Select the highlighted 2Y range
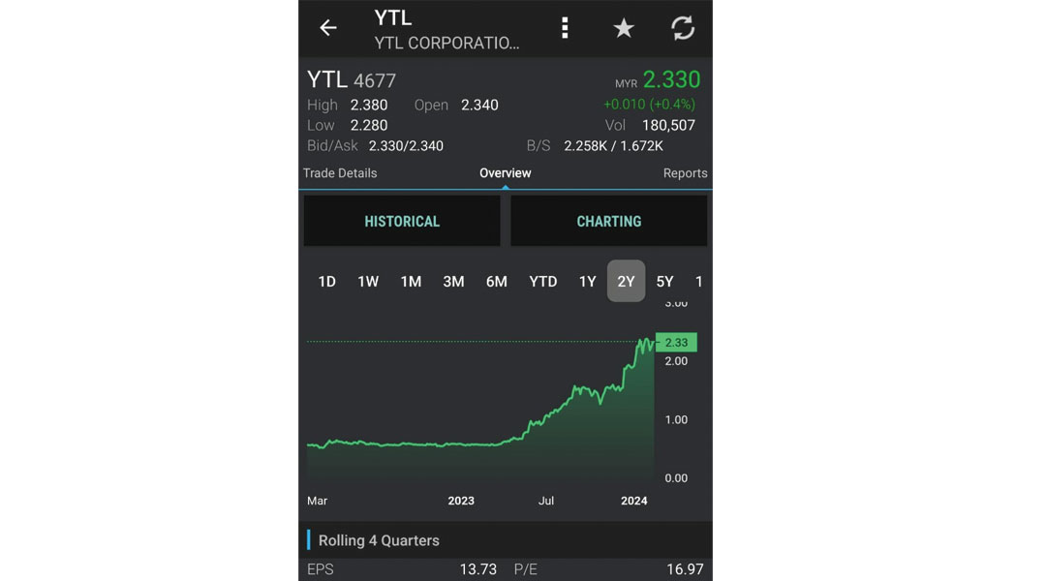The width and height of the screenshot is (1046, 581). coord(626,281)
